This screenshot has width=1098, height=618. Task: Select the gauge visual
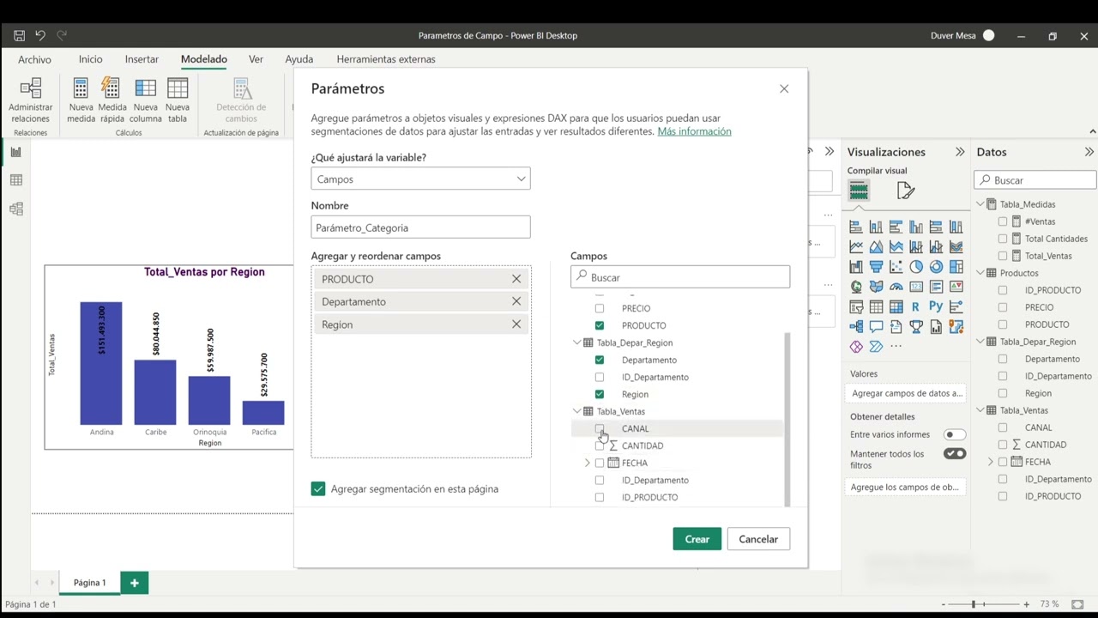pos(896,286)
